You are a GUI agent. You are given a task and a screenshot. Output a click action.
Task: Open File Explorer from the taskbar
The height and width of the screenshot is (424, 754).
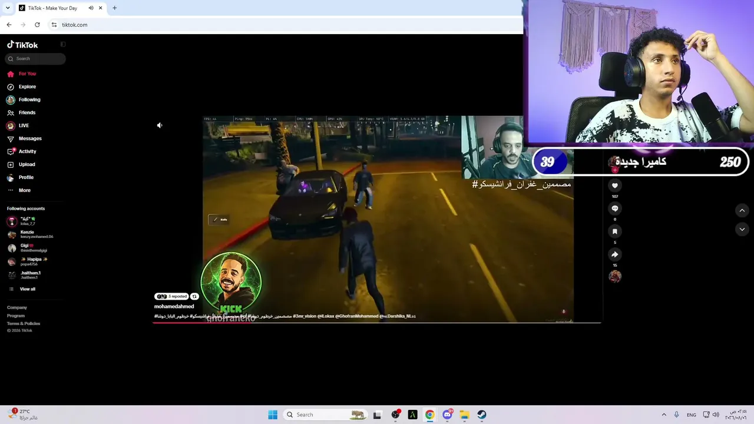[464, 415]
